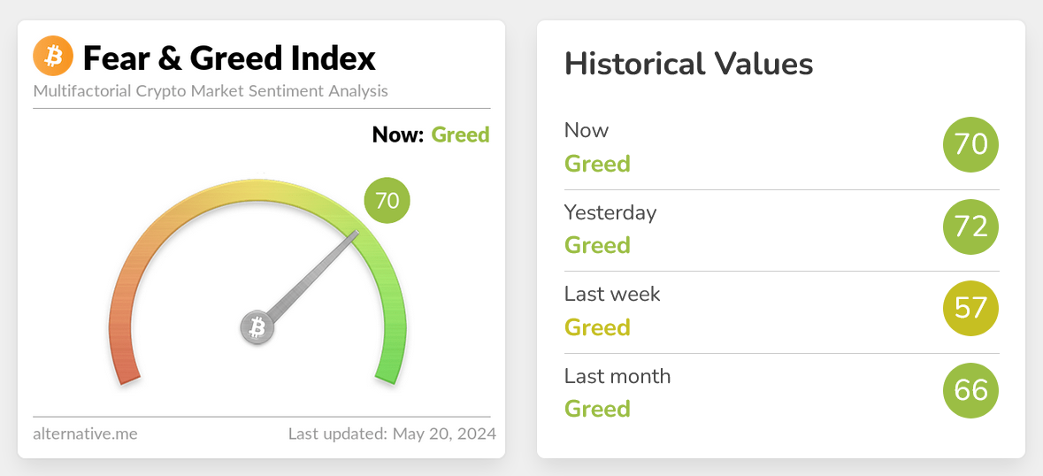Viewport: 1043px width, 476px height.
Task: Click the alternative.me source text
Action: pyautogui.click(x=85, y=434)
